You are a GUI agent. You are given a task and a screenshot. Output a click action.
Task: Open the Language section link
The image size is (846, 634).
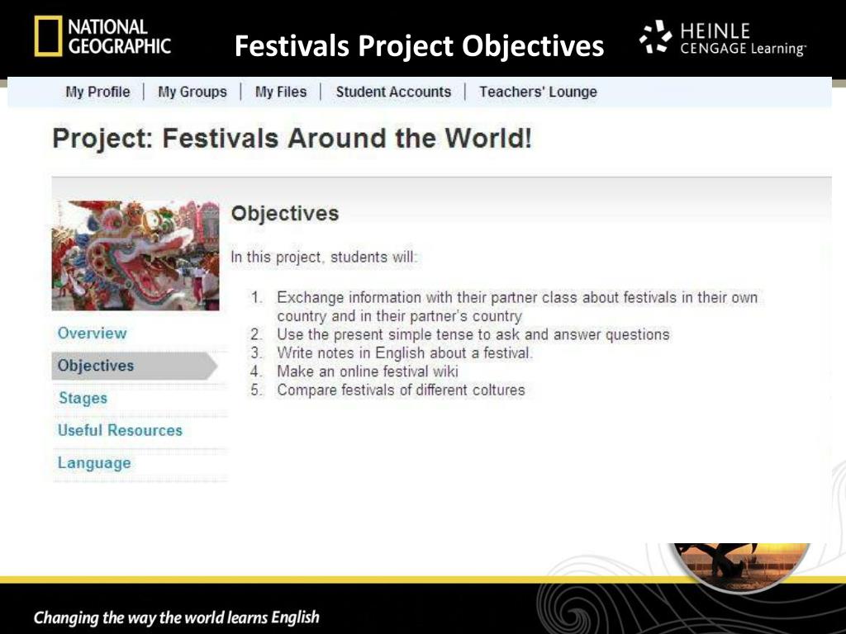coord(94,463)
